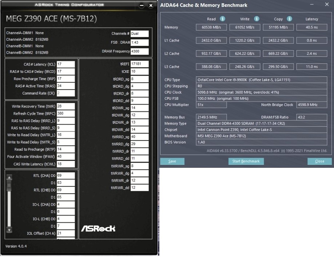The width and height of the screenshot is (334, 257).
Task: Click the Command Rate (CR) field
Action: 66,93
